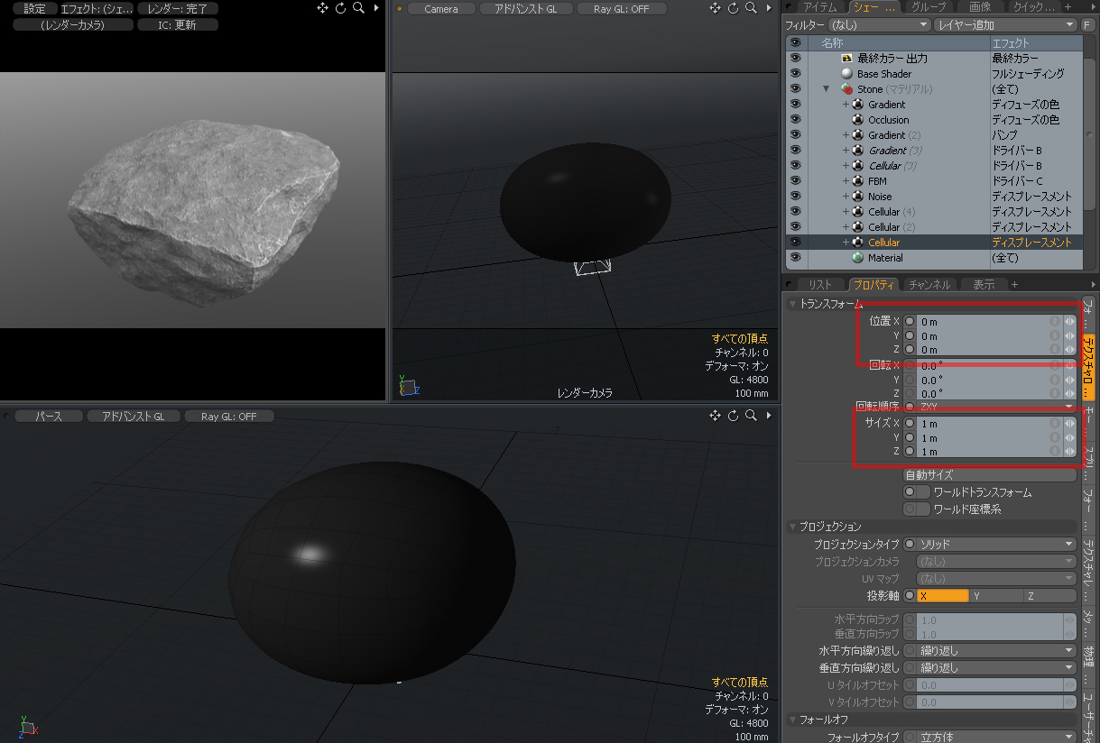Switch to the チャンネル tab
1100x743 pixels.
[929, 285]
